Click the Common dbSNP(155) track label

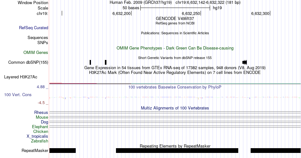(x=28, y=62)
